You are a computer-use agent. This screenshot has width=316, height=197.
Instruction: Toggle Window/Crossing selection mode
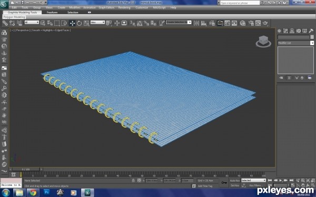pyautogui.click(x=64, y=23)
